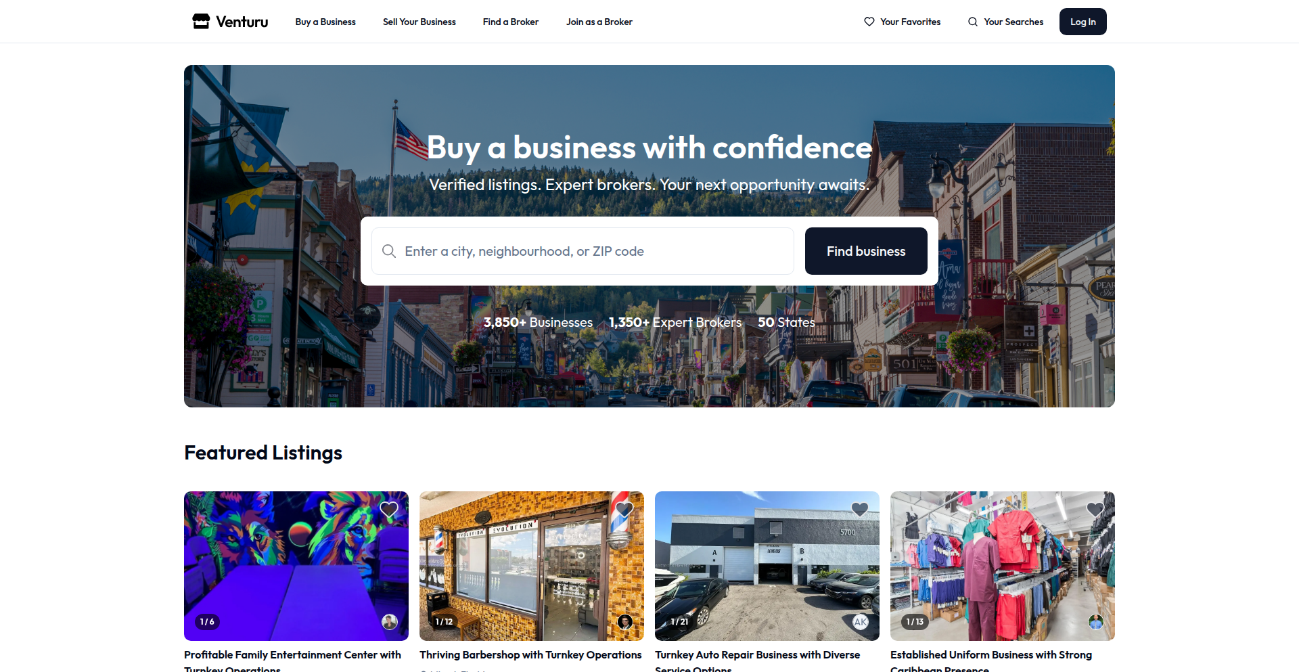The height and width of the screenshot is (672, 1299).
Task: Focus the city or ZIP code search field
Action: coord(583,251)
